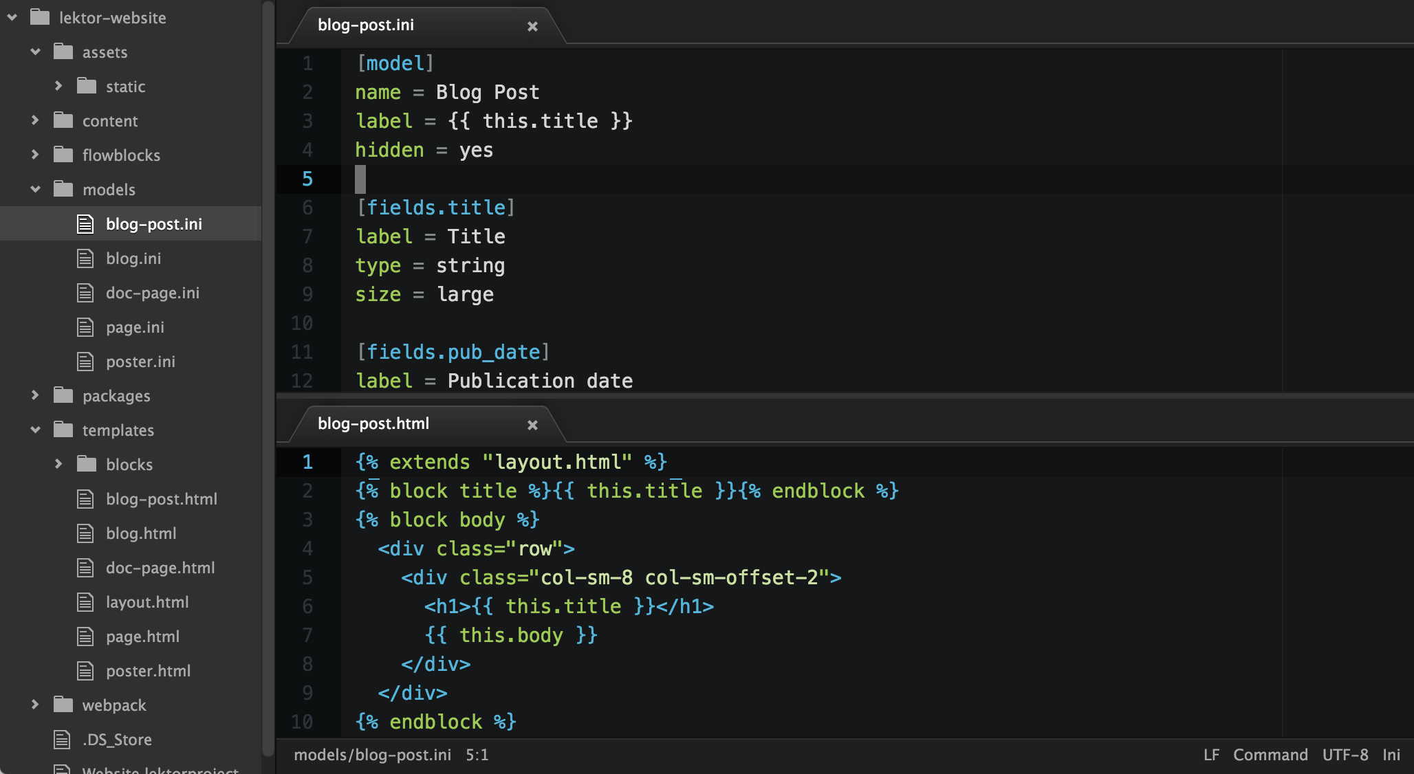Click the 'hidden = yes' line
This screenshot has height=774, width=1414.
[424, 150]
